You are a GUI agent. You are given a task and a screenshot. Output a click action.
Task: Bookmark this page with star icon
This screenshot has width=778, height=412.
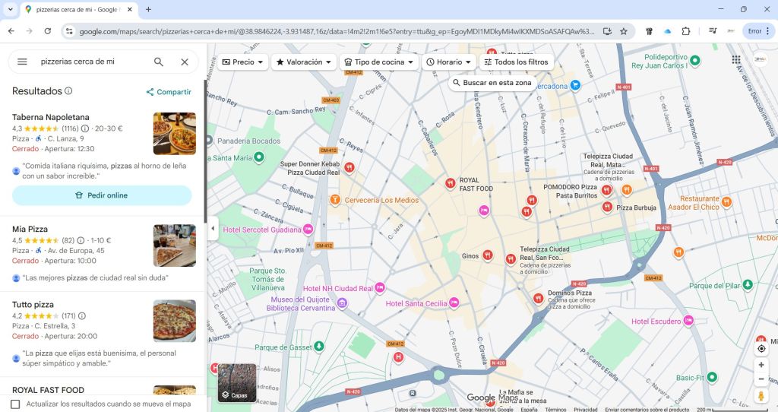click(x=624, y=31)
